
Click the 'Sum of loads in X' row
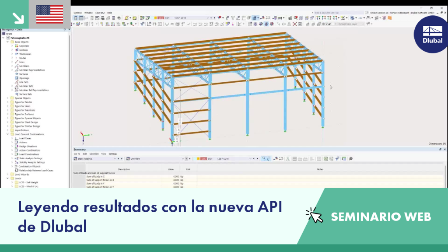click(x=95, y=177)
